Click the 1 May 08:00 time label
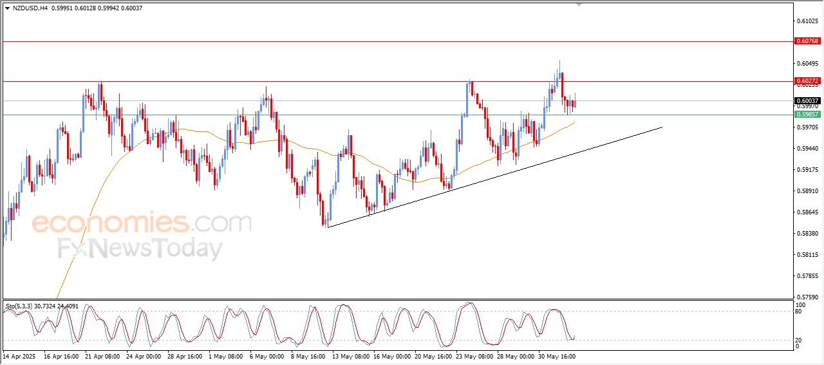The image size is (824, 365). (x=226, y=355)
